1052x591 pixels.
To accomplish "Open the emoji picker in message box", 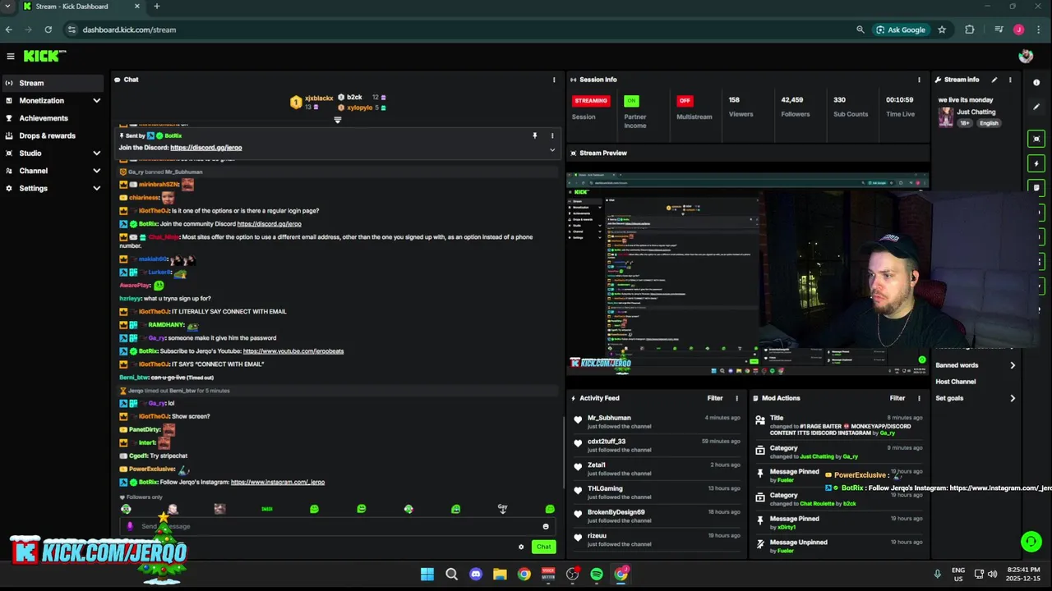I will [x=546, y=526].
